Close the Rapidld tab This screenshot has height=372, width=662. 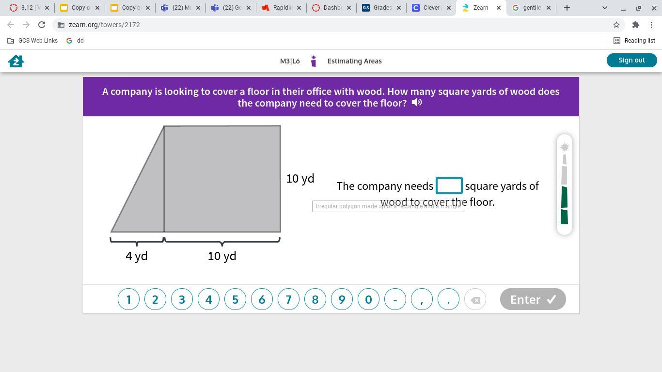point(299,8)
